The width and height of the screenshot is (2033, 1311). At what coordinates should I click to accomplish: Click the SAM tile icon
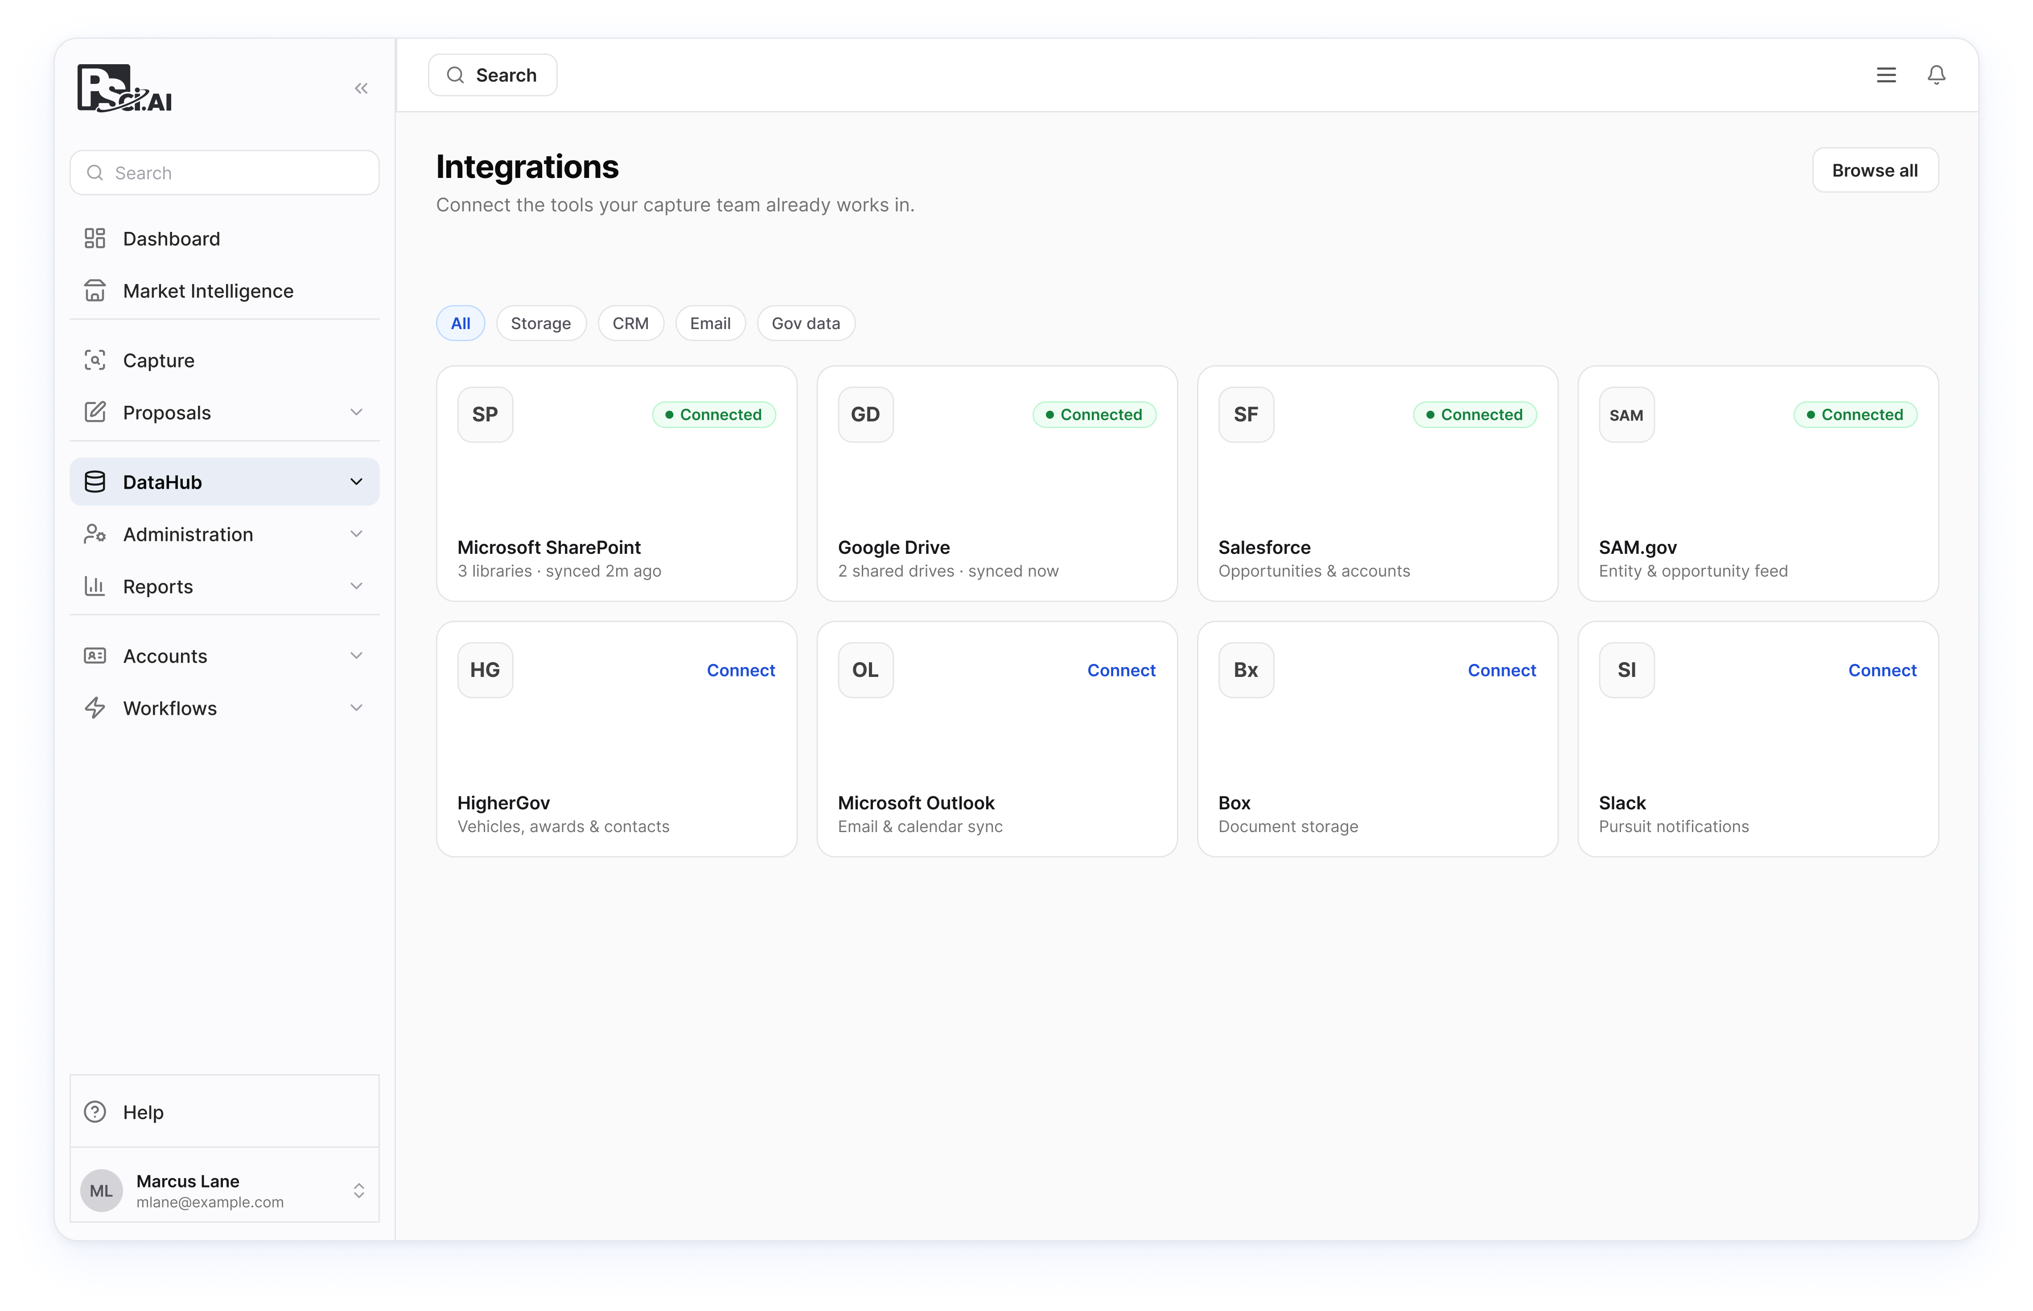[1626, 415]
